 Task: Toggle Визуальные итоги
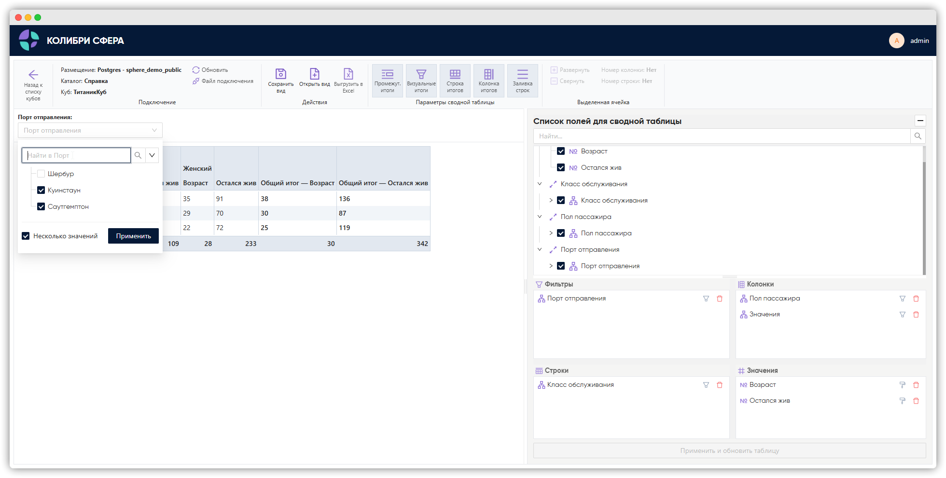pos(421,81)
